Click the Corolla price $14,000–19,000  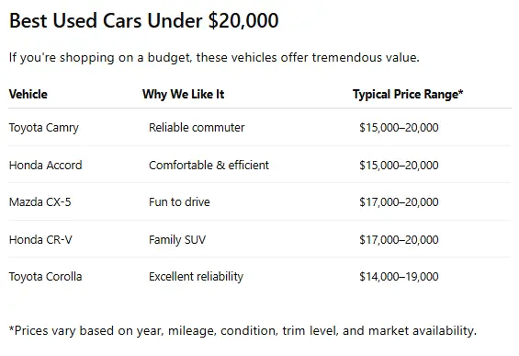point(399,277)
